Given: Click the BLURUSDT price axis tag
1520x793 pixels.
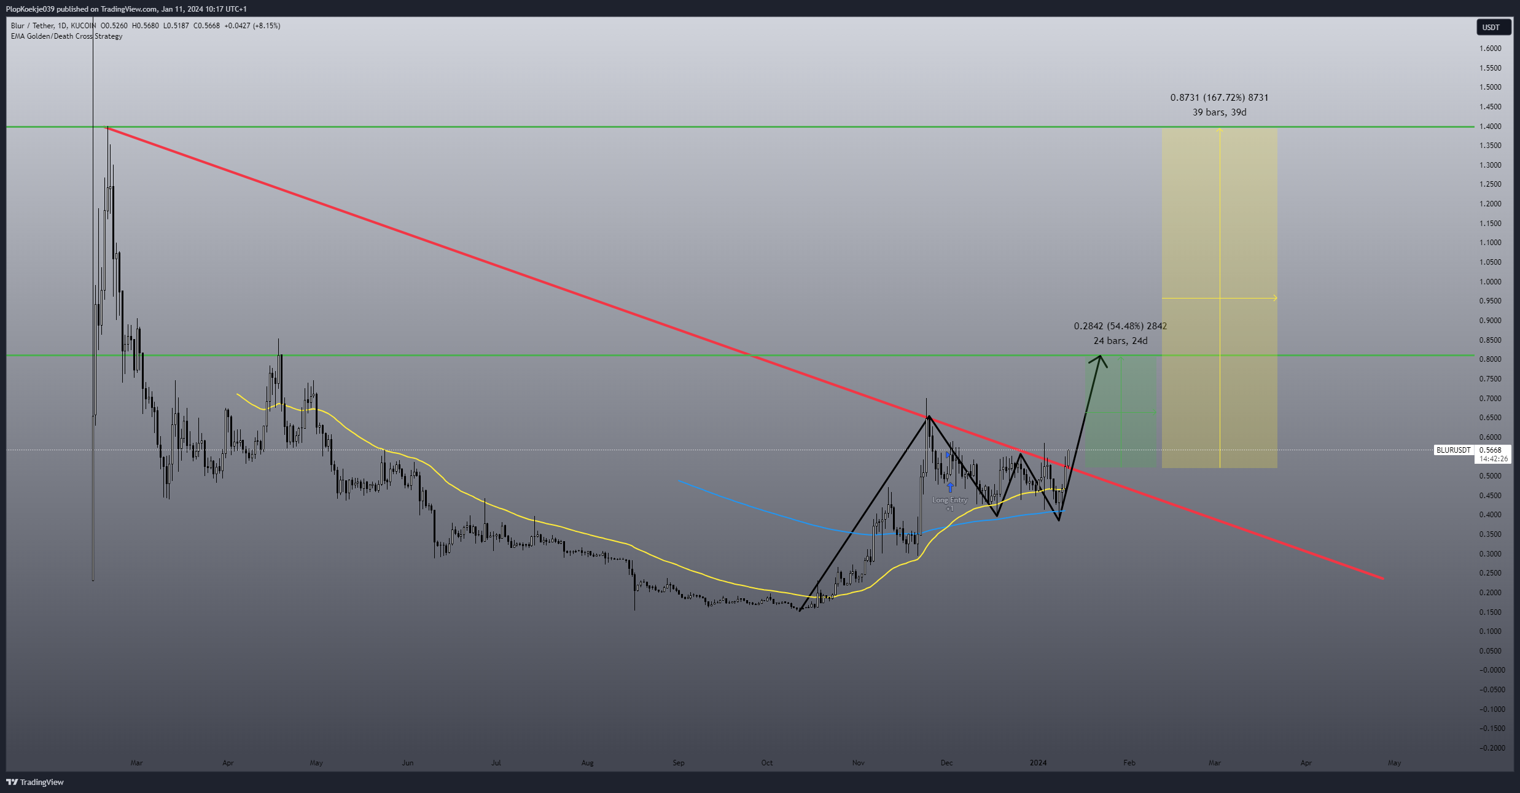Looking at the screenshot, I should click(x=1453, y=450).
